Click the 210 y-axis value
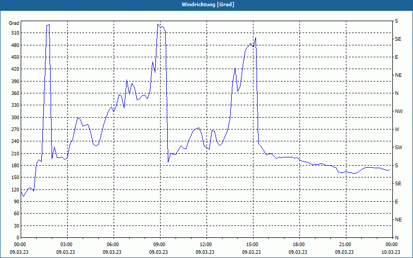The height and width of the screenshot is (258, 413). (x=15, y=153)
